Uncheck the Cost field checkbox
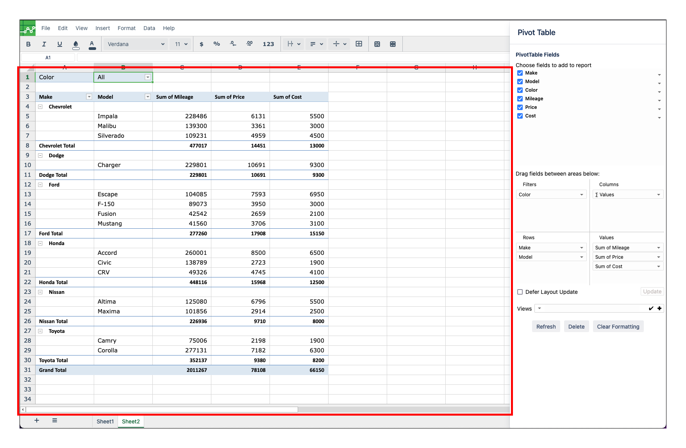 (x=520, y=116)
